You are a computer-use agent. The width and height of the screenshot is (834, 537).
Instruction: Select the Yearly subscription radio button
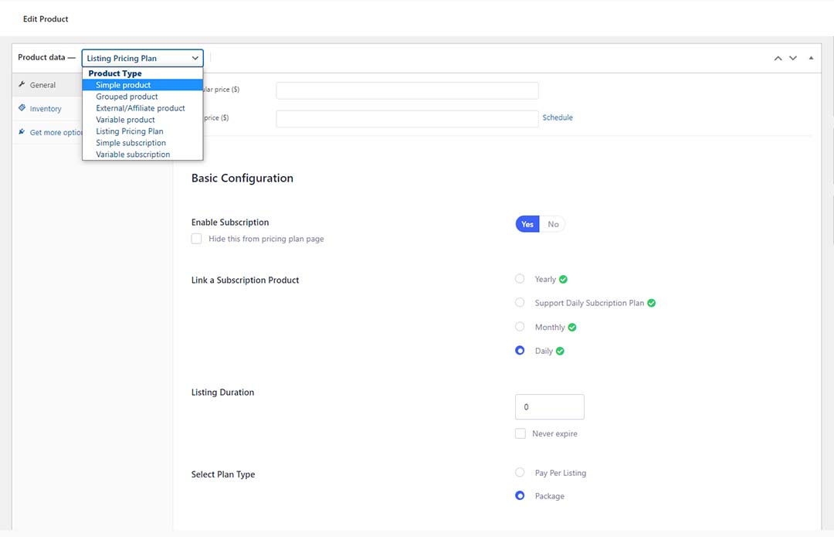coord(520,279)
